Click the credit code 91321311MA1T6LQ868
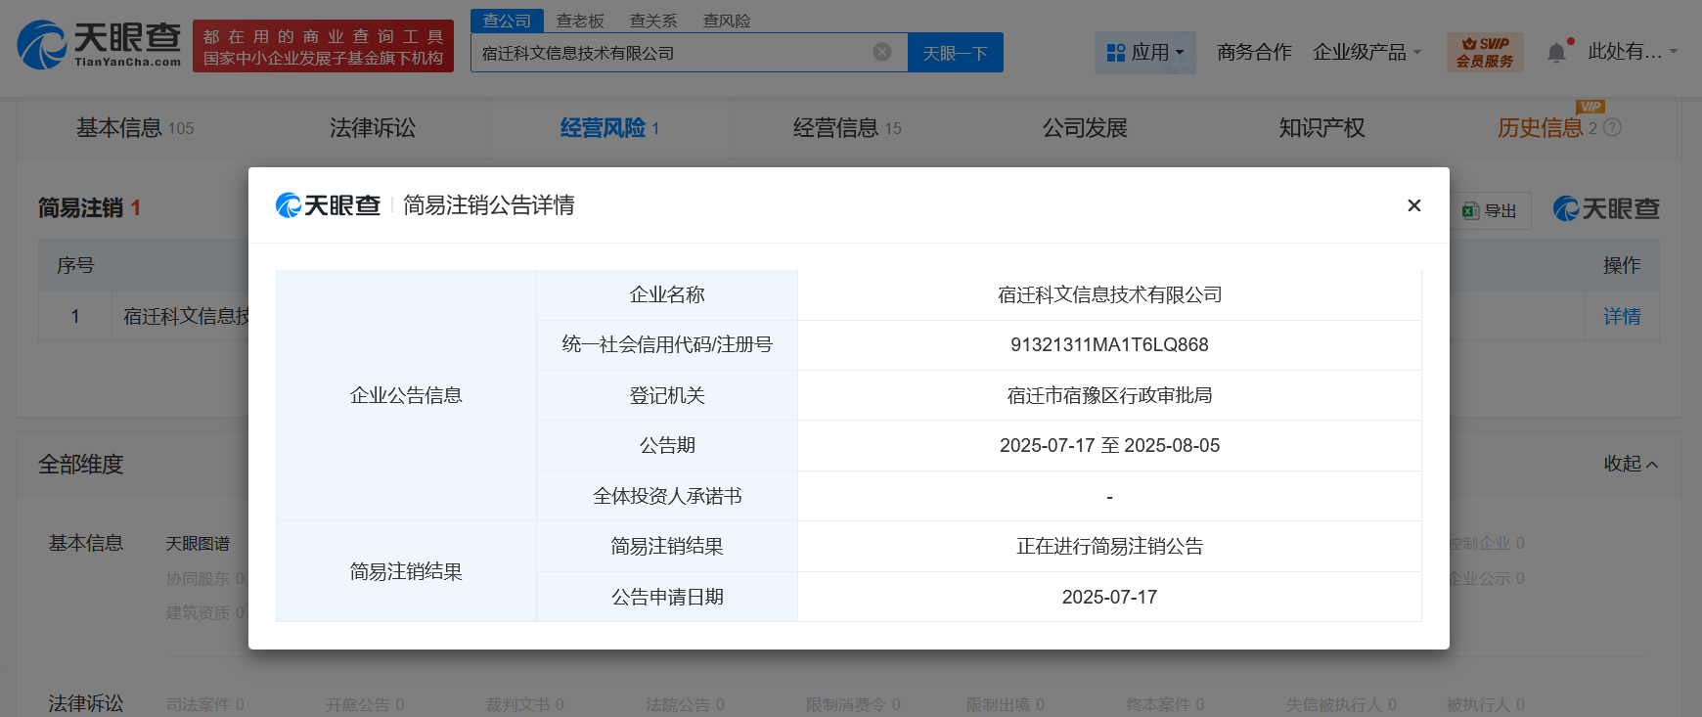 click(1109, 344)
